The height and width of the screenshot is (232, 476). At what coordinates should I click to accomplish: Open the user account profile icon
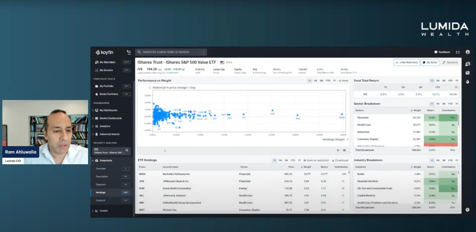pos(468,52)
